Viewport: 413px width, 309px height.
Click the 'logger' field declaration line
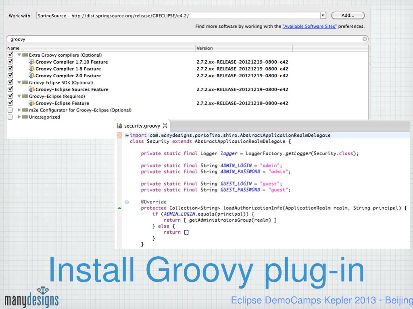[x=250, y=153]
